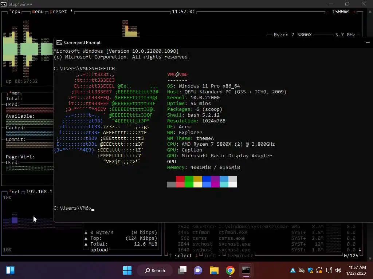The width and height of the screenshot is (373, 279).
Task: Click the taskbar Search box
Action: (155, 270)
